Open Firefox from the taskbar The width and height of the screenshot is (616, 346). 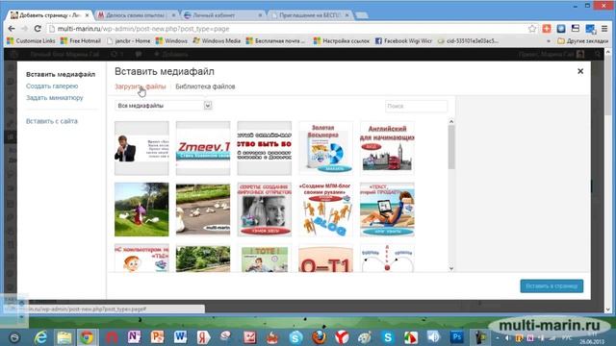(319, 337)
